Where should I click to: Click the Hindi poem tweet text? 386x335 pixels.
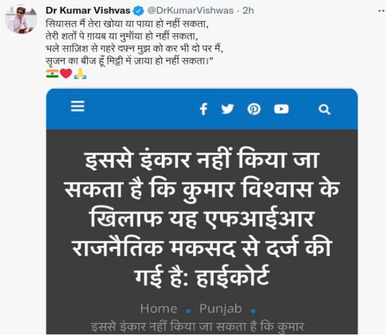134,42
